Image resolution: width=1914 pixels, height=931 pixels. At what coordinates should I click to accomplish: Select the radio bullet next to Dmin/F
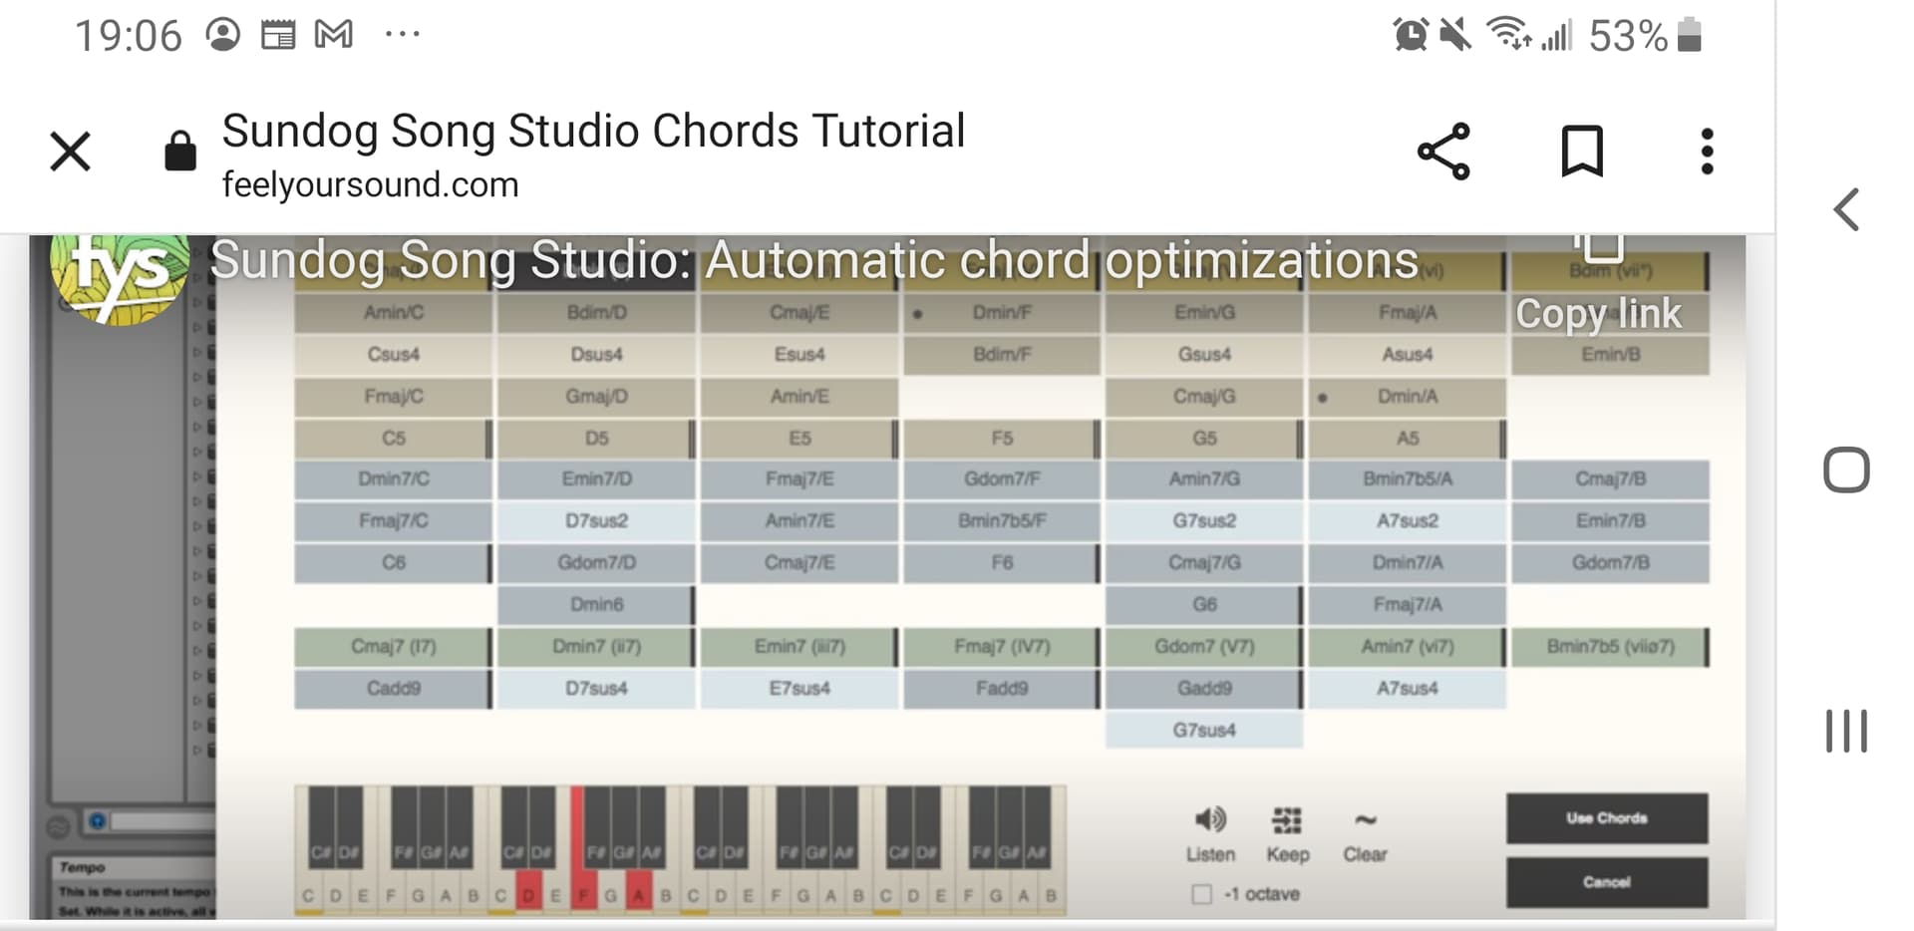[919, 312]
